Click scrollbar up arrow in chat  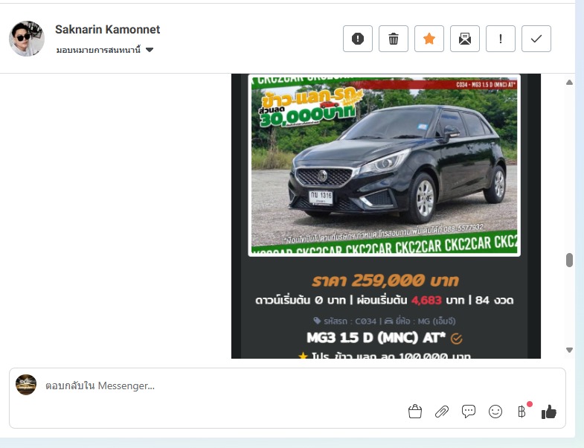coord(569,83)
